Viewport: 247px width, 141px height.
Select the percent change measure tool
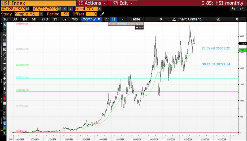[5, 34]
